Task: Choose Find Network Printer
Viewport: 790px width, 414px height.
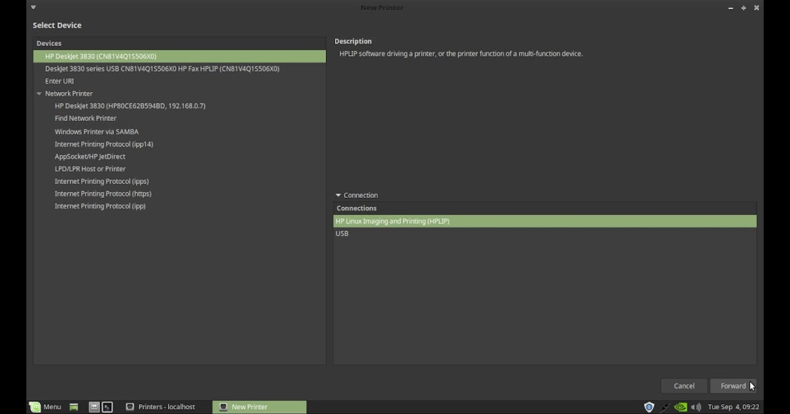Action: pyautogui.click(x=179, y=118)
